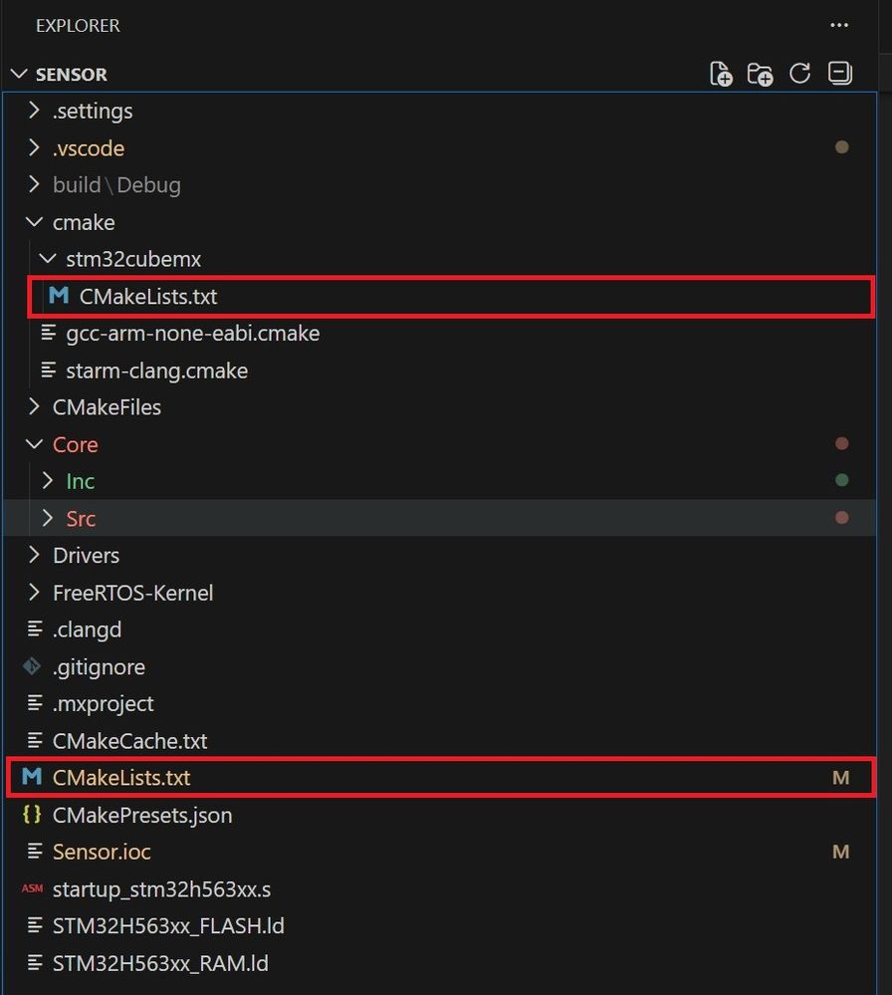Click the assembly icon beside startup_stm32h563xx.s
The image size is (892, 995).
tap(31, 888)
